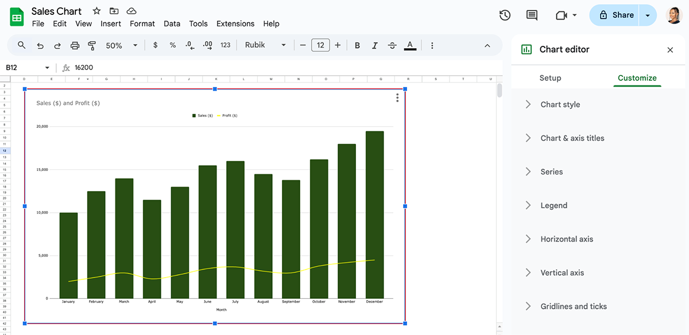Open the Rubik font dropdown
The image size is (689, 335).
[x=265, y=45]
